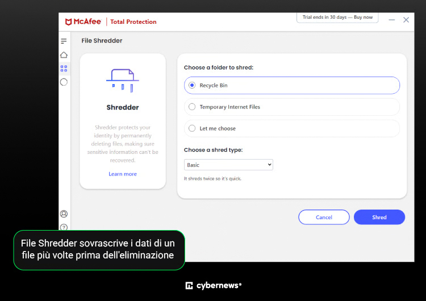Click the circle icon in sidebar
Screen dimensions: 426x301
point(64,82)
